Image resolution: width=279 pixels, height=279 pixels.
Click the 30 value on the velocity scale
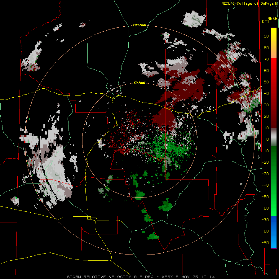pos(266,105)
